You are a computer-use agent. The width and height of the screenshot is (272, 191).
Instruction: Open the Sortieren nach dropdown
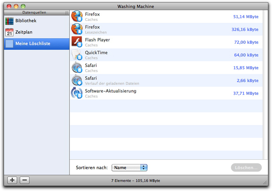pyautogui.click(x=130, y=168)
